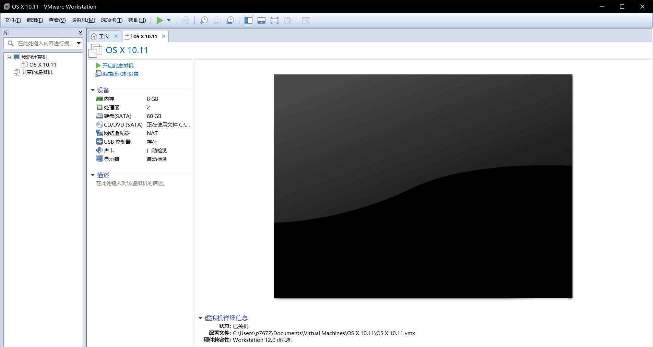Click the large VM icon beside OS X 10.11 heading

[x=95, y=50]
